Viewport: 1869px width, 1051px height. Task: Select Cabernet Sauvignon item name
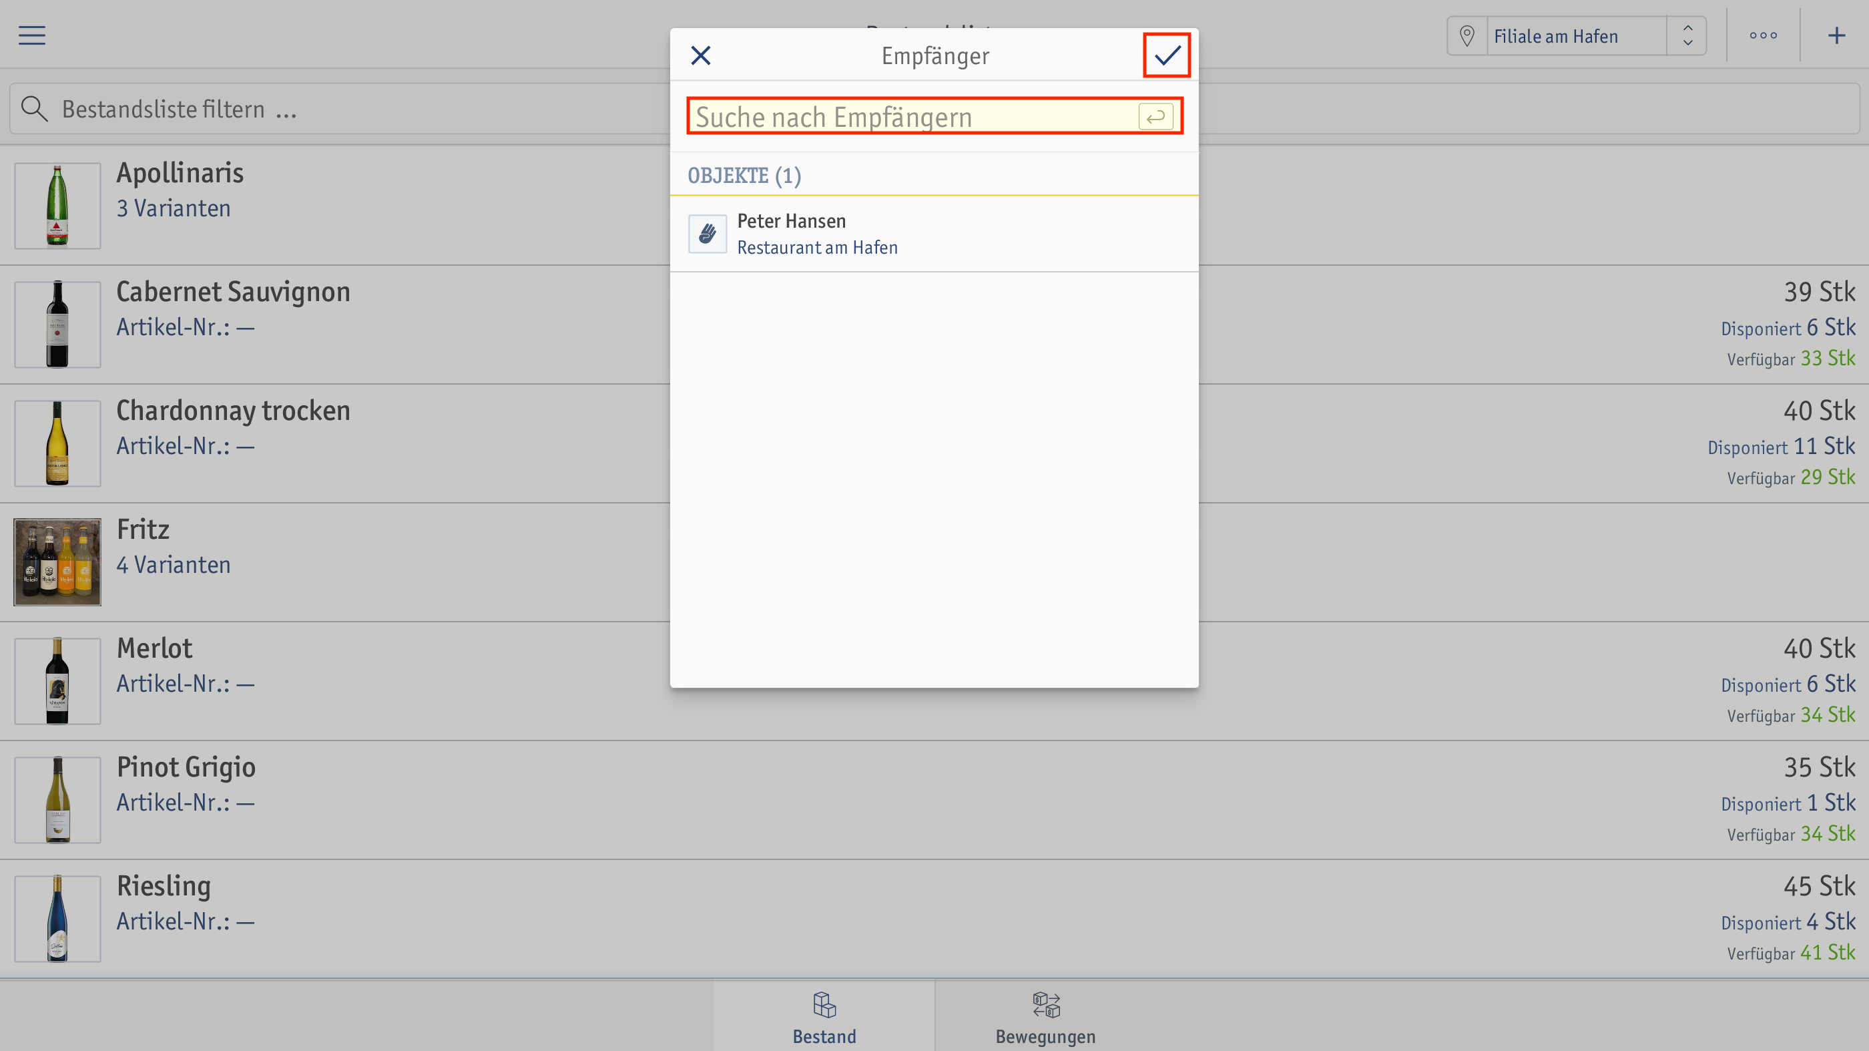coord(234,292)
